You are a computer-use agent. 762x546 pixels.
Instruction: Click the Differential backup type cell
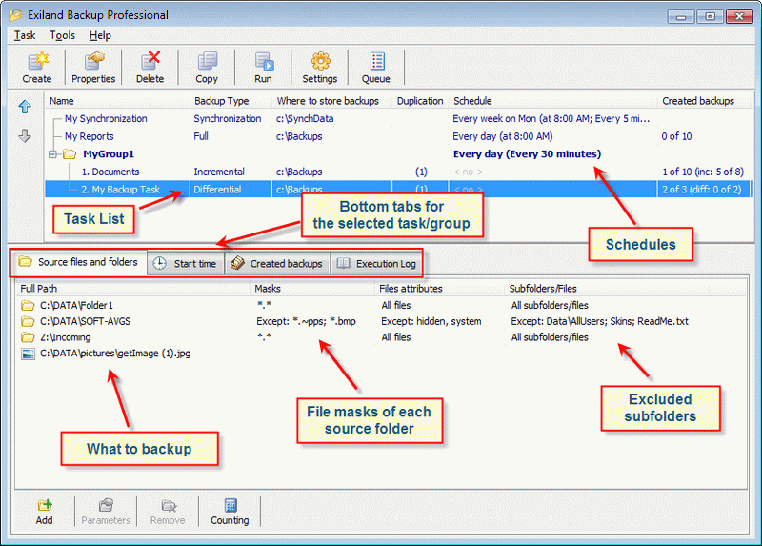pos(217,189)
